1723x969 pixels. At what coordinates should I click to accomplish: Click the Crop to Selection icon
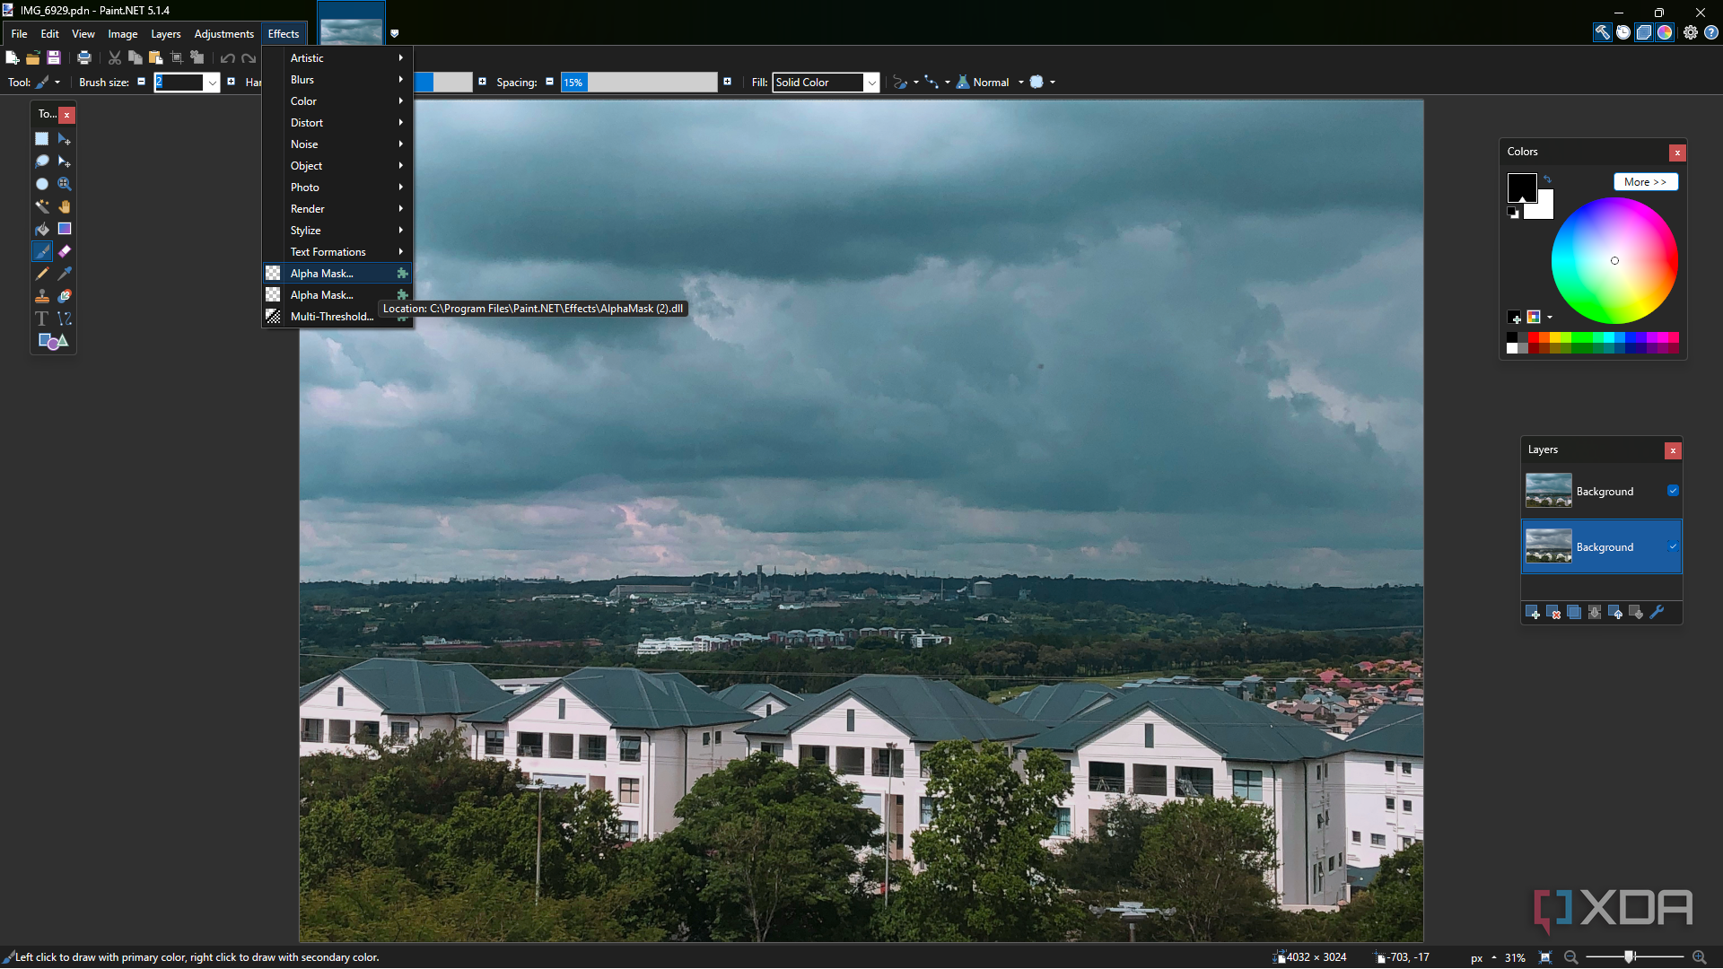tap(177, 58)
